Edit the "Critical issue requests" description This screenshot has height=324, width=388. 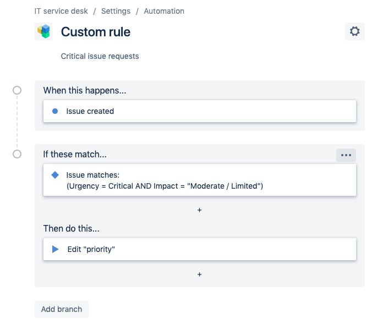100,56
